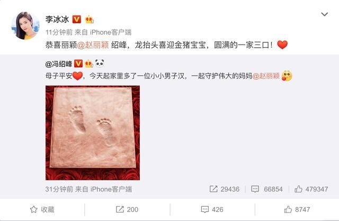
Task: Toggle 收藏 to favorite this post
Action: (x=42, y=209)
